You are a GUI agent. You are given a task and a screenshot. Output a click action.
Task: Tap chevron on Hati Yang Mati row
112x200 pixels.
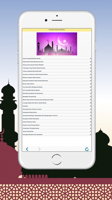pos(91,90)
